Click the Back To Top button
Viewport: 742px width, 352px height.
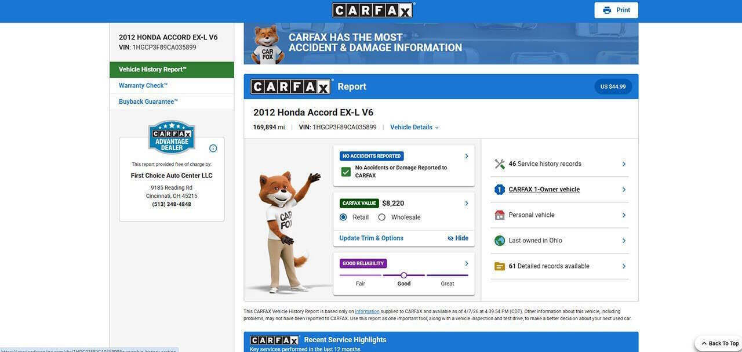719,343
